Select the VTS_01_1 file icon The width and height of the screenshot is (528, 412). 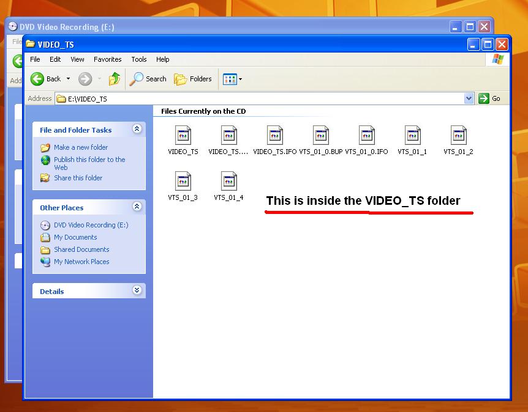[x=412, y=135]
